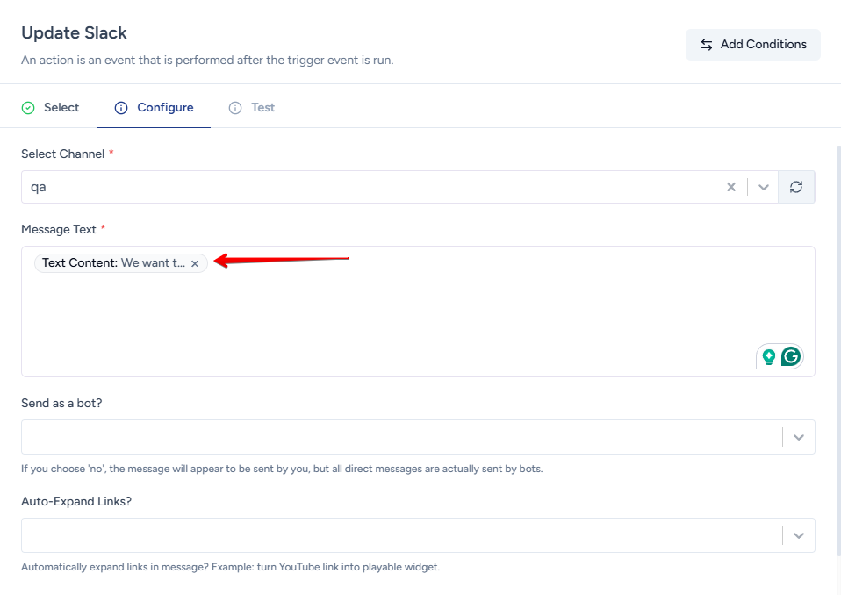Viewport: 841px width, 595px height.
Task: Click the green Grammarly G icon
Action: (x=791, y=356)
